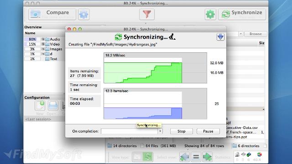Click the Browse button for the right folder
292x164 pixels.
tap(255, 34)
